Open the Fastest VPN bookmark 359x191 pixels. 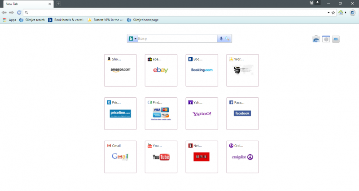tap(105, 20)
